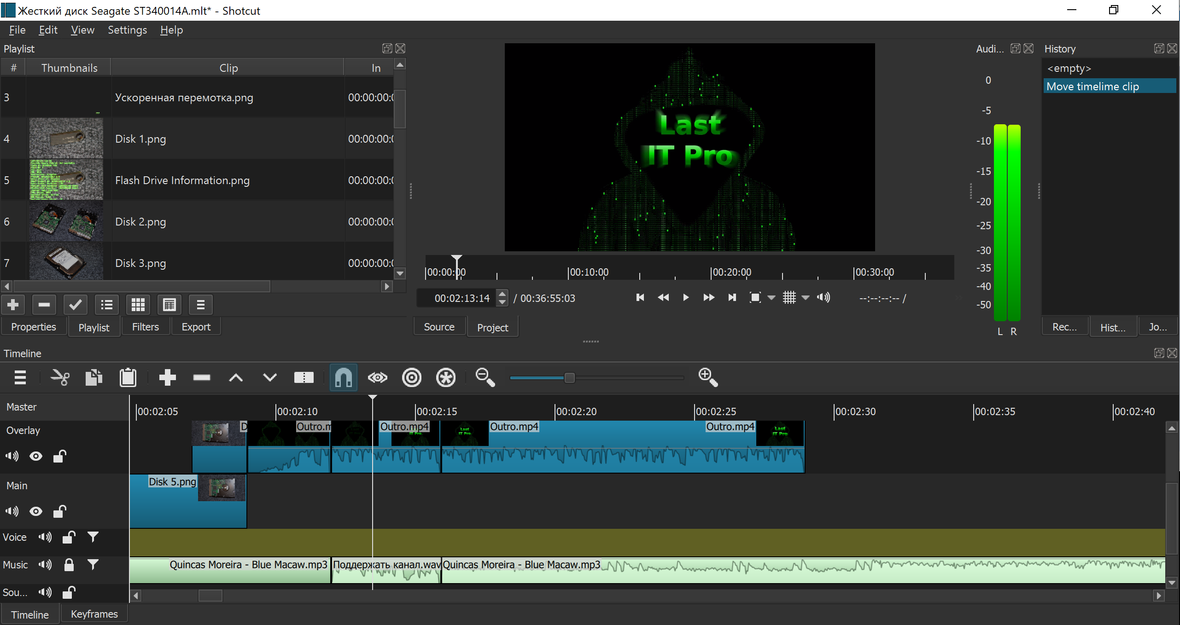The height and width of the screenshot is (625, 1180).
Task: Switch to the Filters tab
Action: coord(146,327)
